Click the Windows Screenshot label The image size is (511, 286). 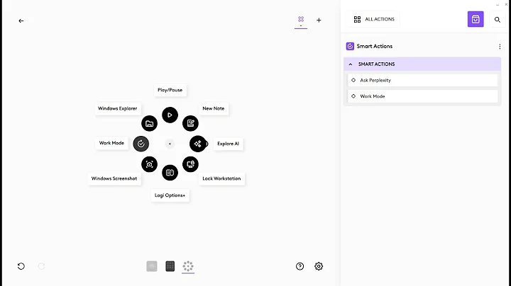tap(114, 178)
